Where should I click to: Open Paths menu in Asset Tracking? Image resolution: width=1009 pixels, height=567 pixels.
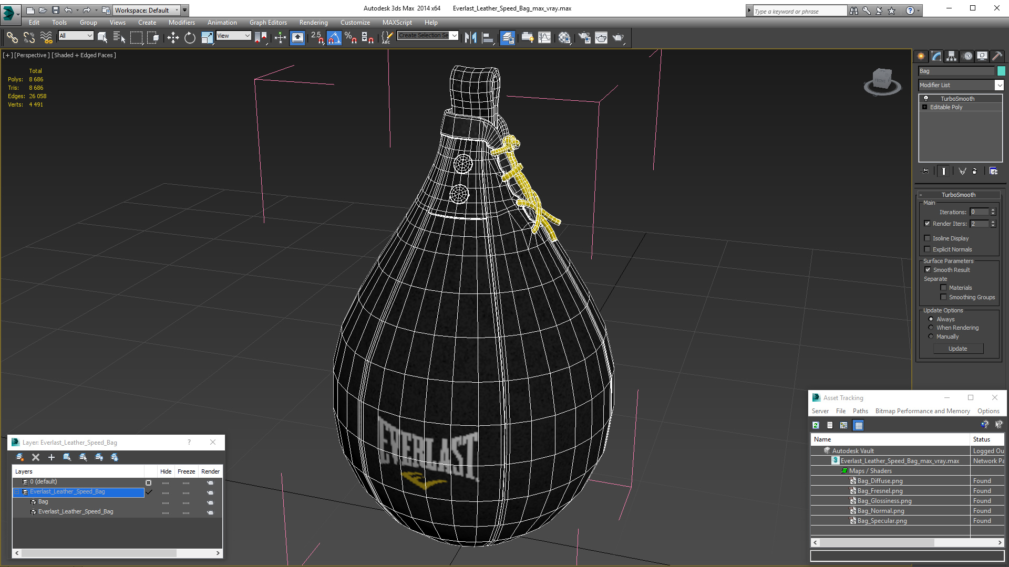pos(860,411)
